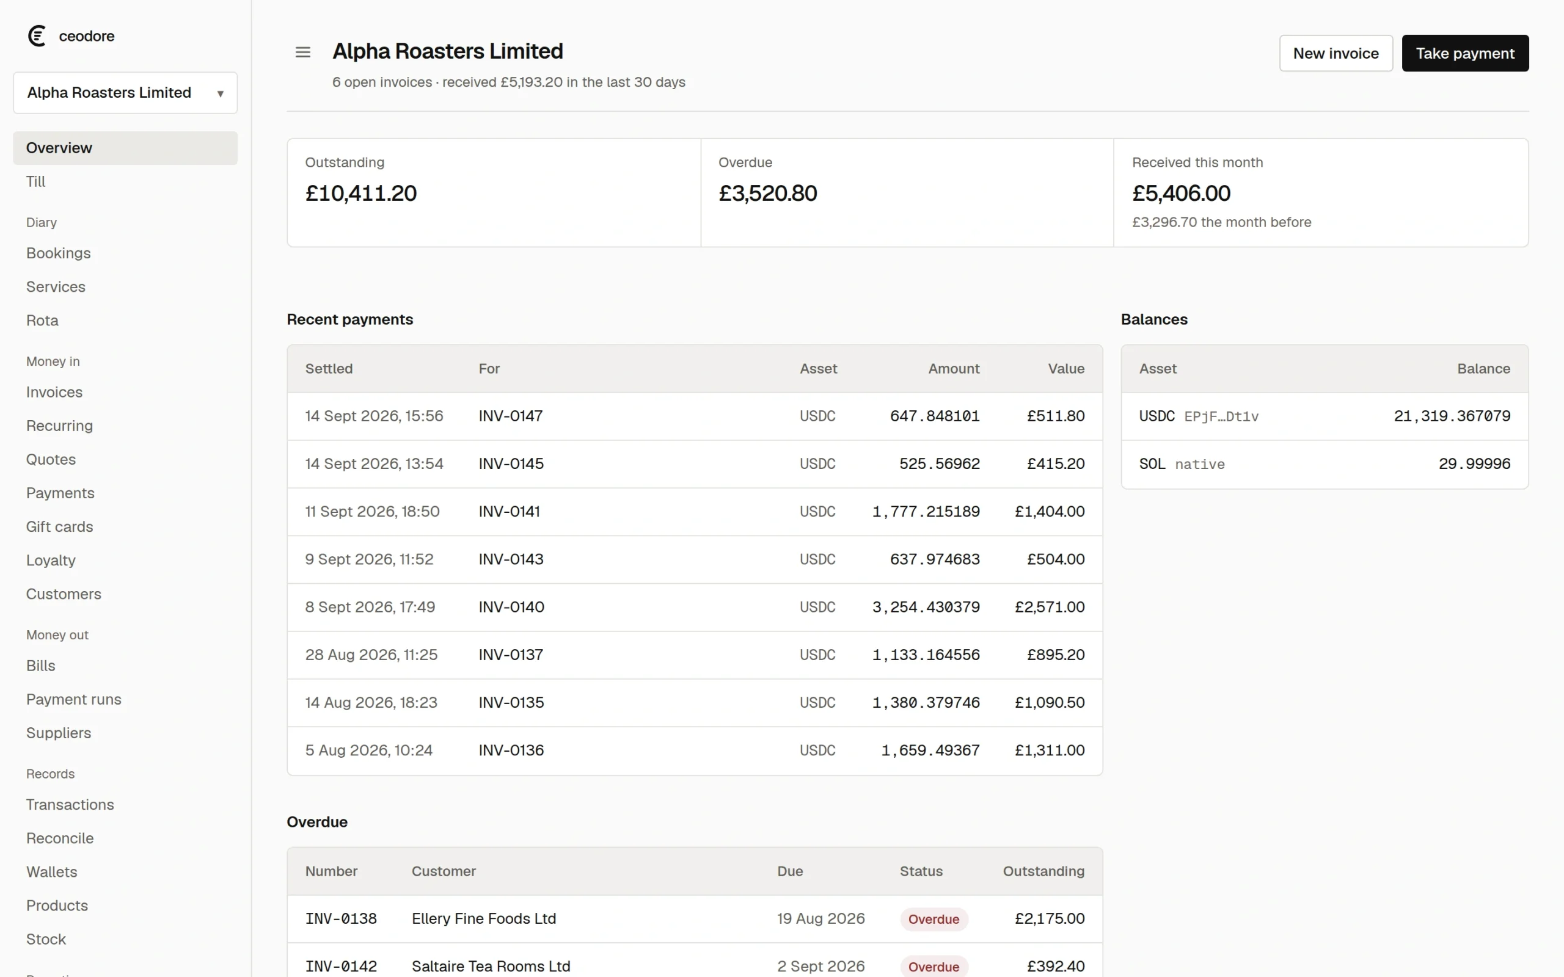
Task: Click the Settled column header
Action: point(329,369)
